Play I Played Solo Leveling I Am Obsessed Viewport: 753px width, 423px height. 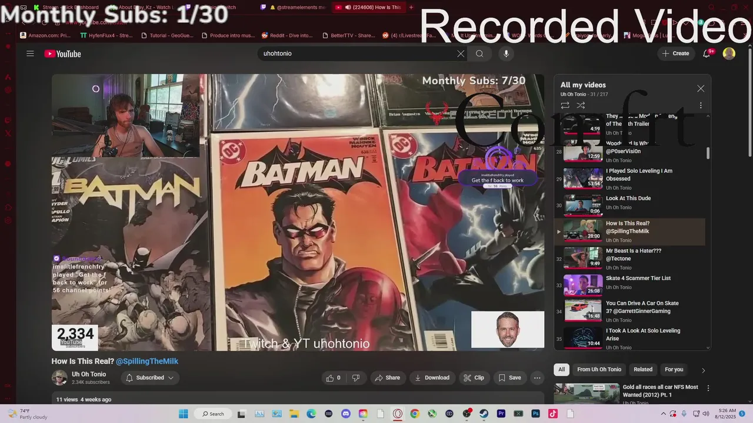(x=629, y=179)
